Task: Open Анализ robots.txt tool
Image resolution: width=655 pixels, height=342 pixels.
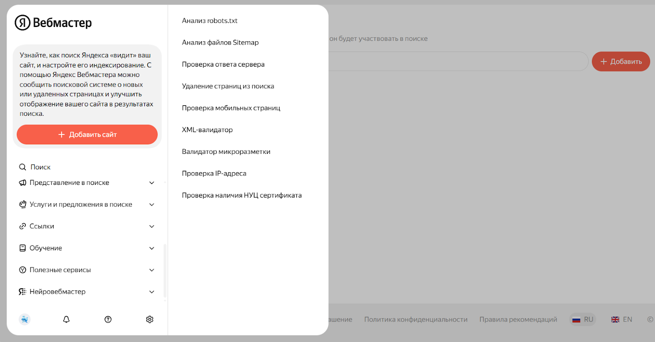Action: [x=210, y=21]
